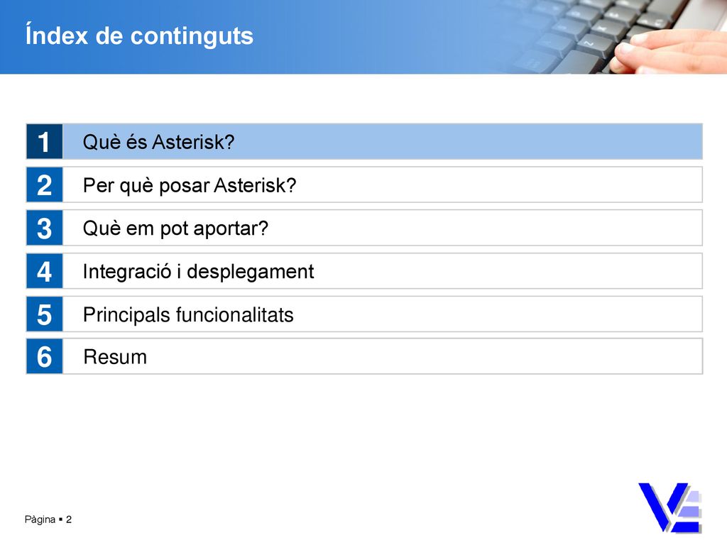Click the blue V logo

click(670, 507)
